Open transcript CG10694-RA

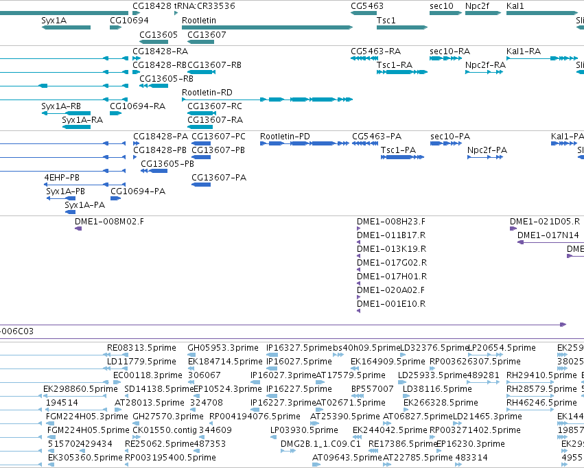[x=137, y=106]
